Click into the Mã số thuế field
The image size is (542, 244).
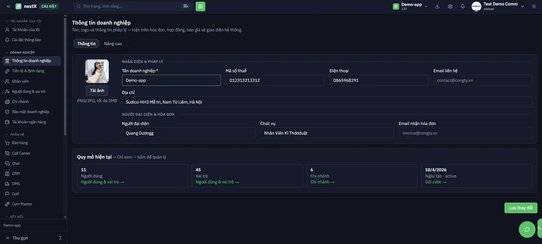[275, 80]
